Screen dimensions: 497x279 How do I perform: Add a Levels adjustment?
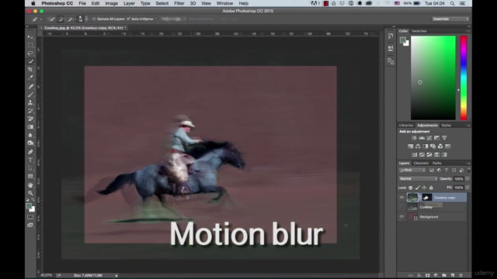click(x=422, y=138)
